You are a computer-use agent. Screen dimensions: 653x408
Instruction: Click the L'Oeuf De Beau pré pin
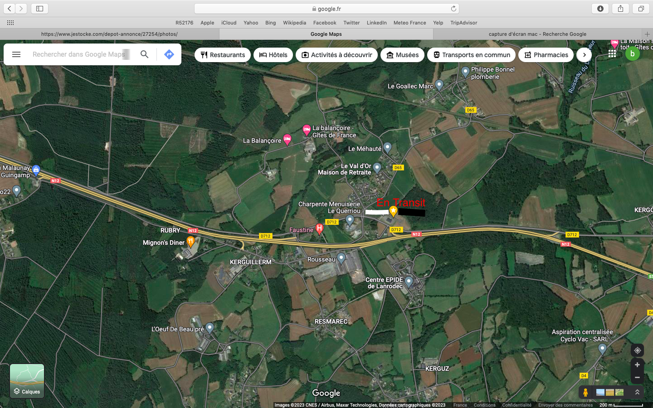tap(210, 328)
